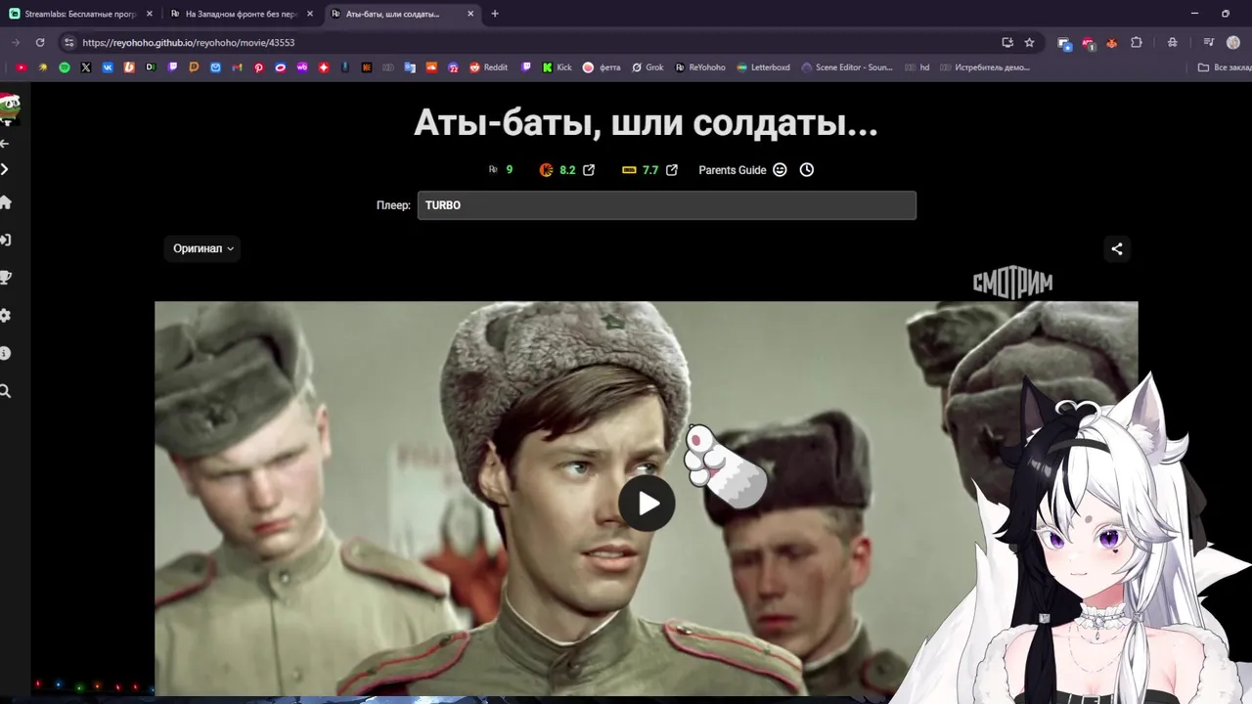Open the Pinterest bookmark
Screen dimensions: 1252x704
[259, 67]
